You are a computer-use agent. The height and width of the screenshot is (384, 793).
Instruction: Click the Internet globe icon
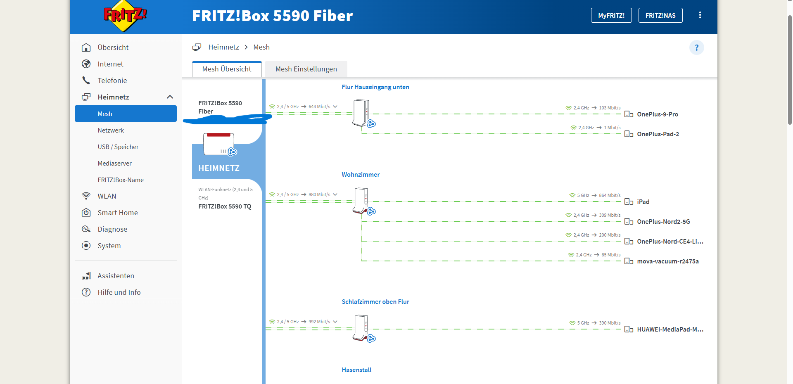click(x=86, y=64)
